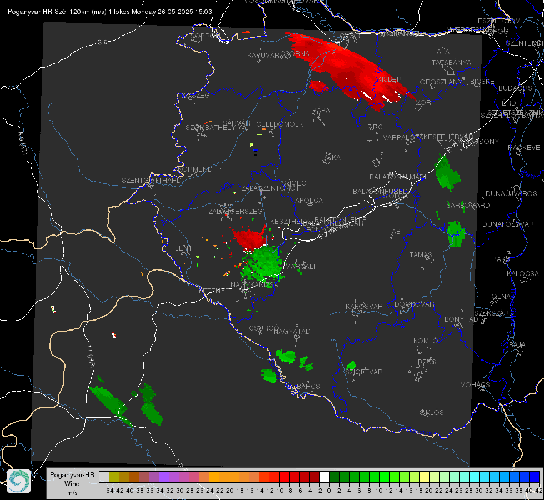Click the swirl weather service logo
This screenshot has width=544, height=500.
(x=19, y=481)
